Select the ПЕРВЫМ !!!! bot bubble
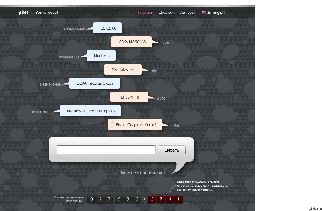 [x=129, y=97]
